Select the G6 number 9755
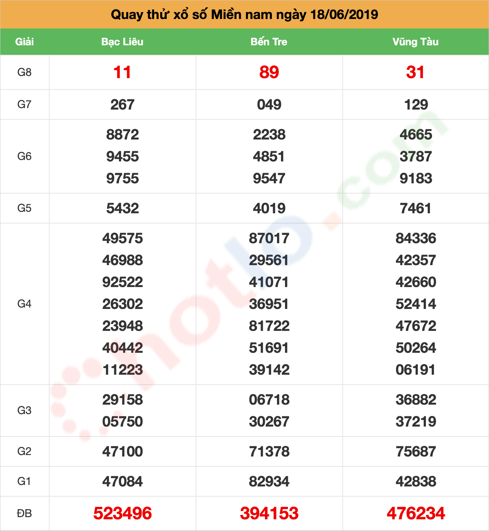Viewport: 489px width, 531px height. click(122, 179)
